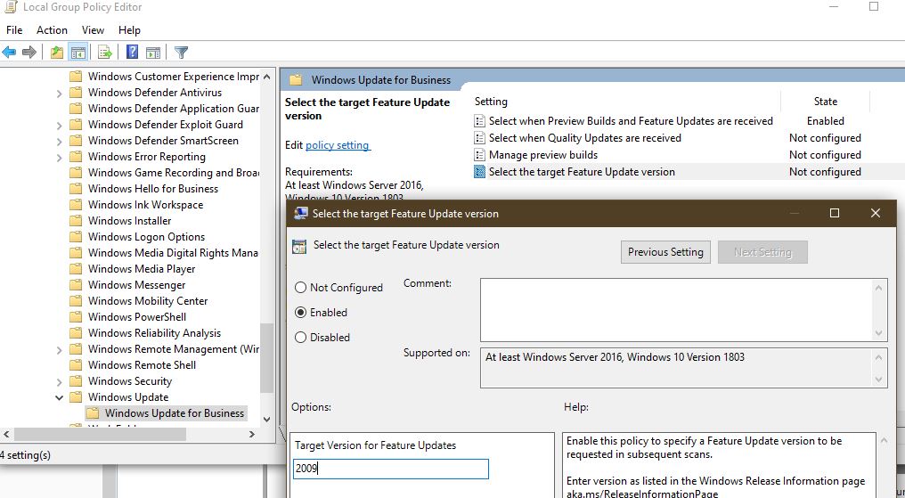Click the Filter funnel toolbar icon
905x498 pixels.
click(181, 53)
